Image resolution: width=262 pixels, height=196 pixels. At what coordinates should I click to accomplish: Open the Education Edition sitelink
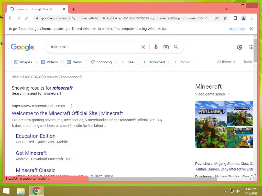click(36, 136)
